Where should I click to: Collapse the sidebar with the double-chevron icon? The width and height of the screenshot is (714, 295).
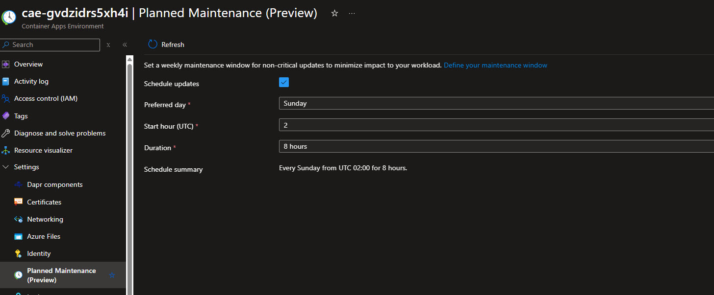click(x=125, y=45)
